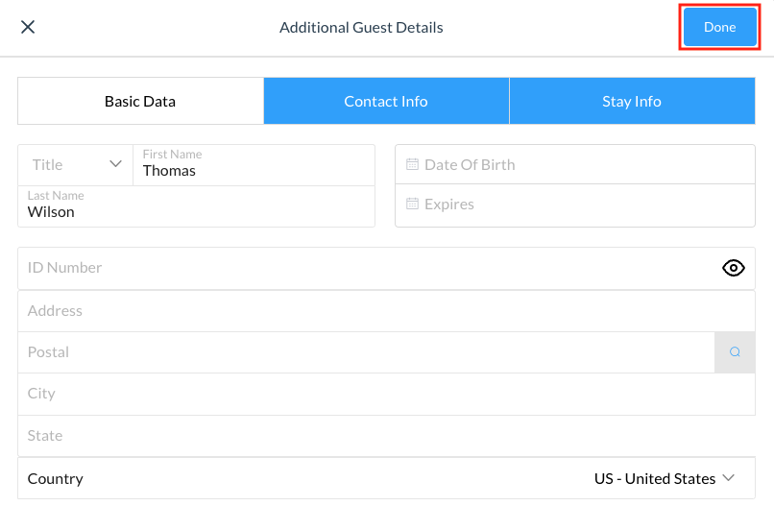
Task: Select the Address input field
Action: click(384, 311)
